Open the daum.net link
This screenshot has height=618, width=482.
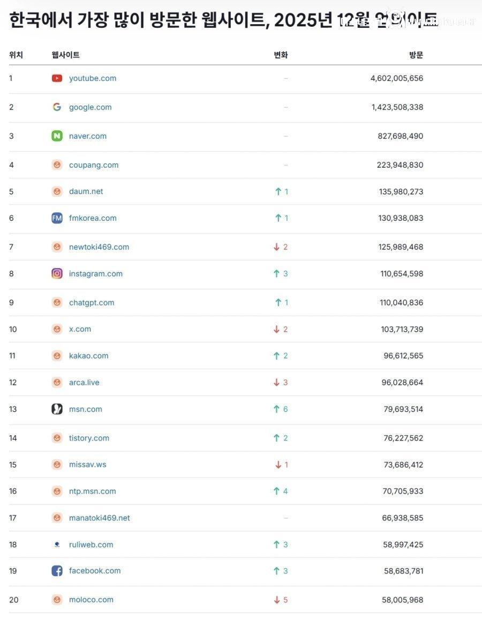[x=86, y=191]
